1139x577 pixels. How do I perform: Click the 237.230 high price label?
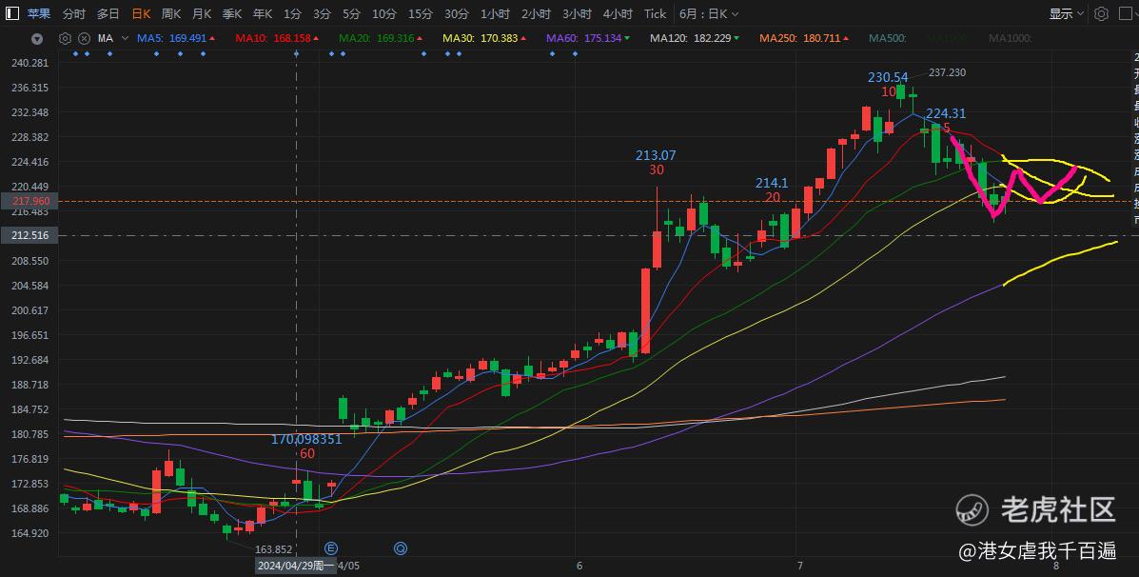click(x=947, y=72)
